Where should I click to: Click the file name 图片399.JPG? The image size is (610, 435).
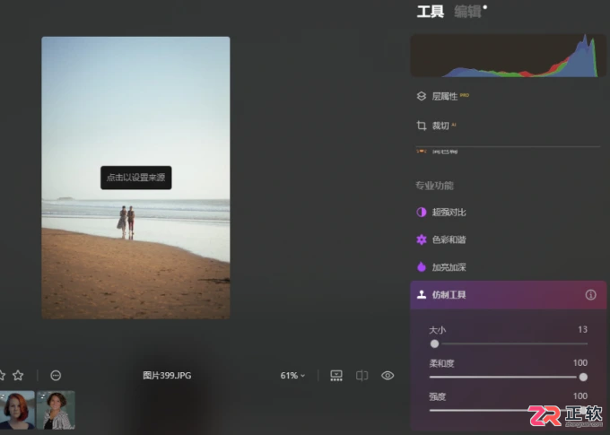coord(167,376)
